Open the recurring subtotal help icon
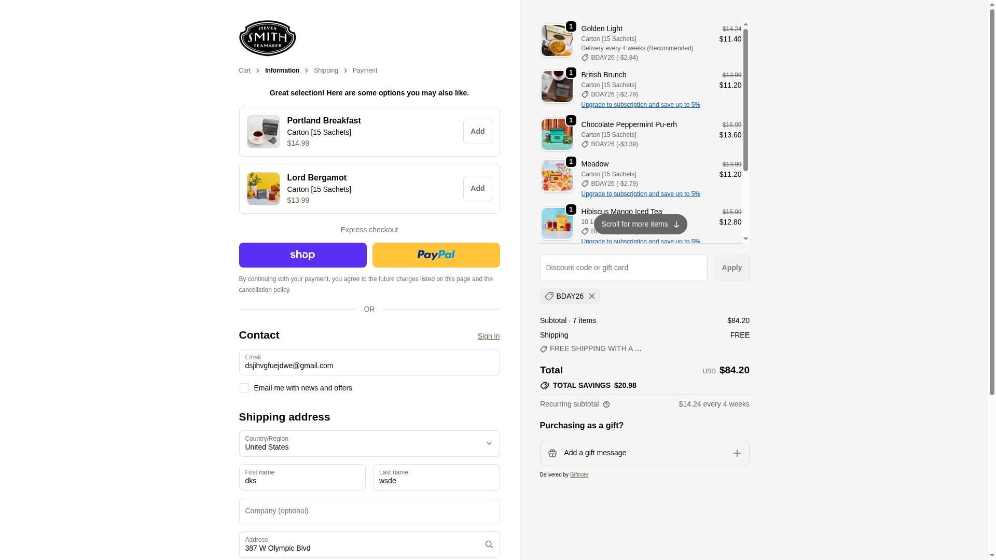 [606, 404]
